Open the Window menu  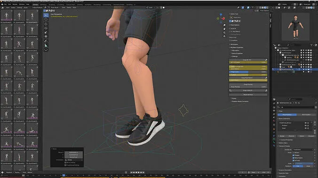22,4
